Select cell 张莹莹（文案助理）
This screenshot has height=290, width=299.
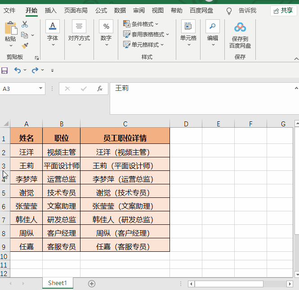pyautogui.click(x=125, y=205)
